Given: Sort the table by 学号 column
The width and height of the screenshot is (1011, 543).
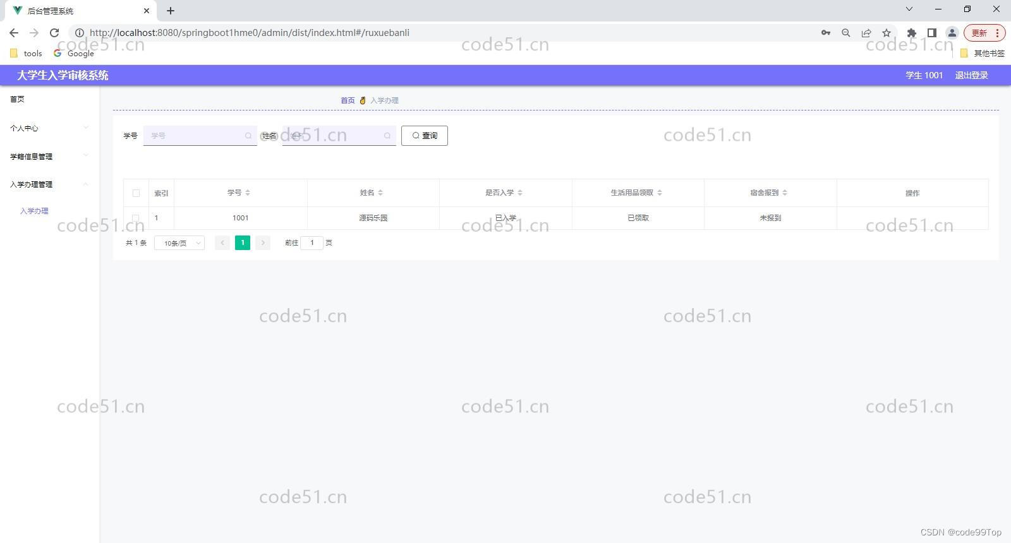Looking at the screenshot, I should (248, 193).
